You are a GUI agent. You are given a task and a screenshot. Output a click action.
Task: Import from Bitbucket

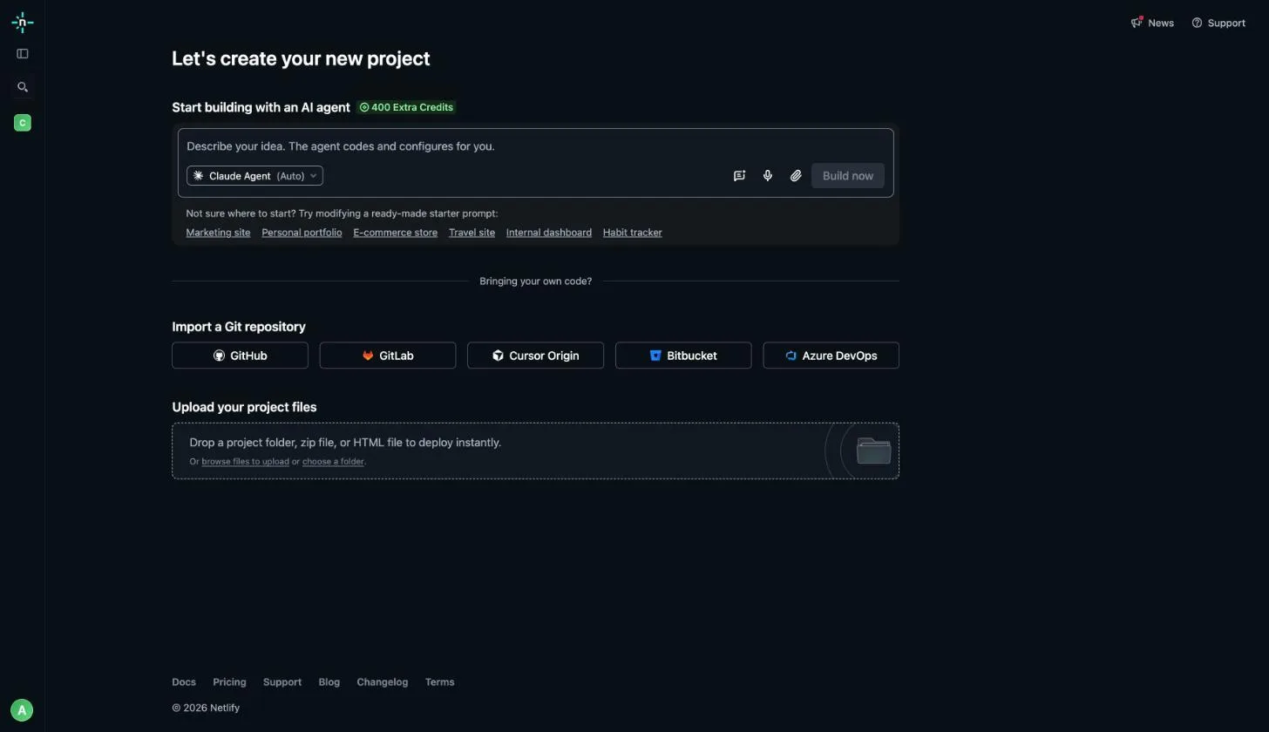coord(683,356)
